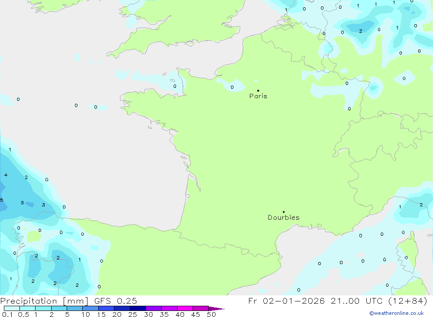Viewport: 433px width, 317px height.
Task: Select the Paris location dot marker
Action: [258, 90]
